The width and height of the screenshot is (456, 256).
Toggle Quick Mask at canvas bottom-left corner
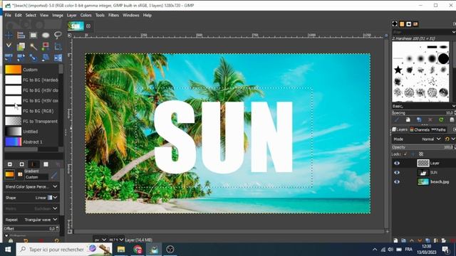(x=70, y=232)
